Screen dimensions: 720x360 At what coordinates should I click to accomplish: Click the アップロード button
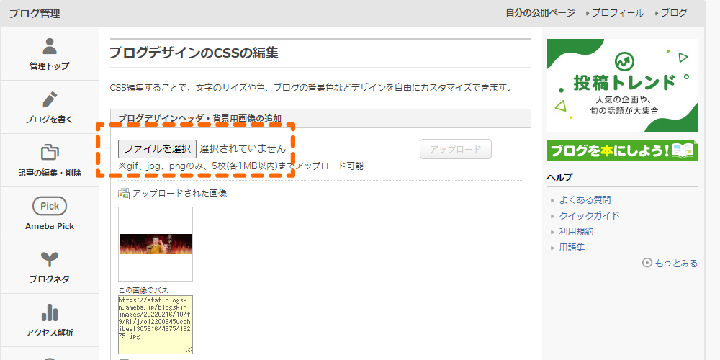[456, 149]
